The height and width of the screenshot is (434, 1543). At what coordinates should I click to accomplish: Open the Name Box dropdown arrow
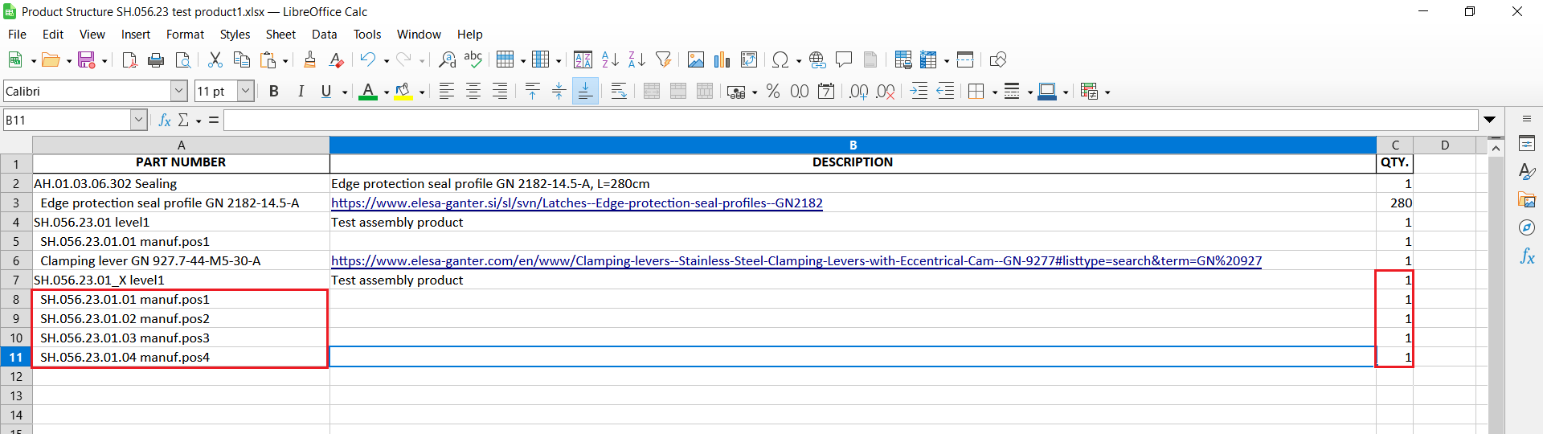[x=138, y=121]
